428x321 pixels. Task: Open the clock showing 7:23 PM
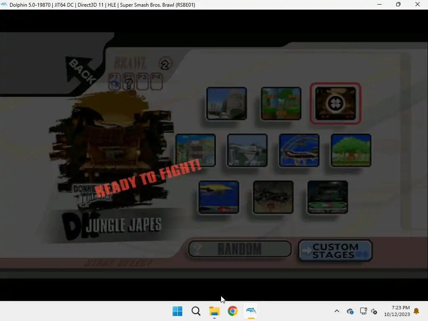click(x=397, y=311)
